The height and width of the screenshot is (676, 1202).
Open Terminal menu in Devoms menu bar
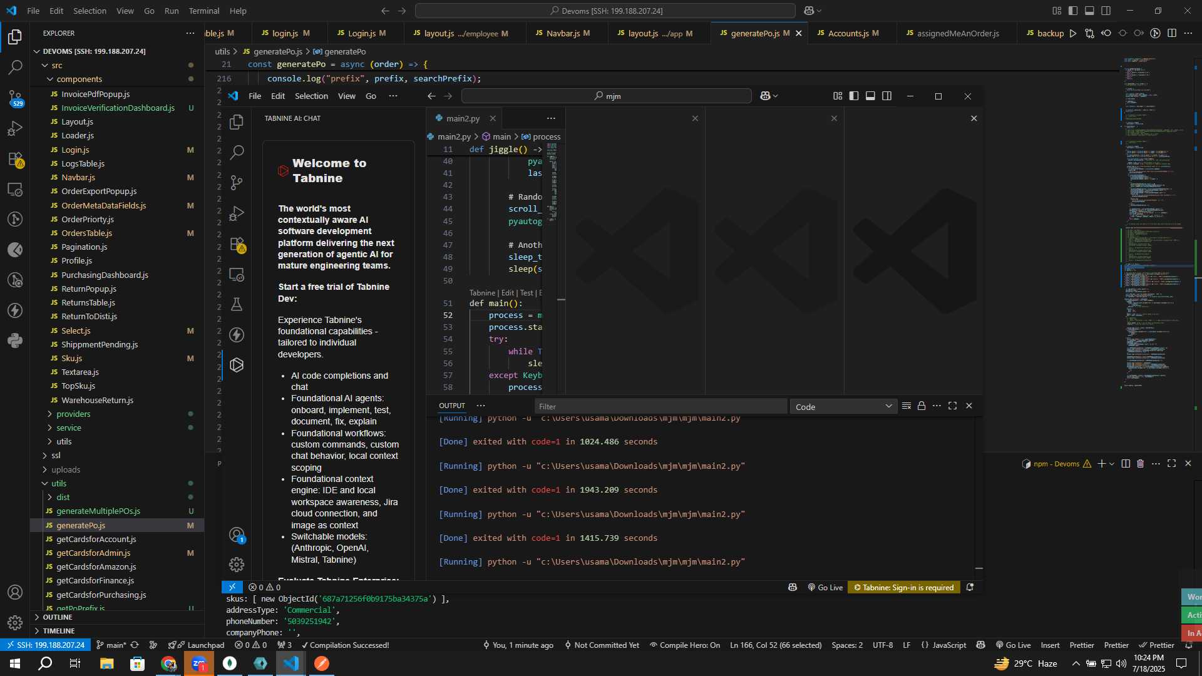[204, 11]
